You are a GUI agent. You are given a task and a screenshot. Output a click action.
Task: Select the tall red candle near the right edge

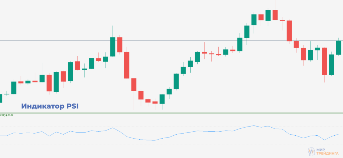[324, 61]
